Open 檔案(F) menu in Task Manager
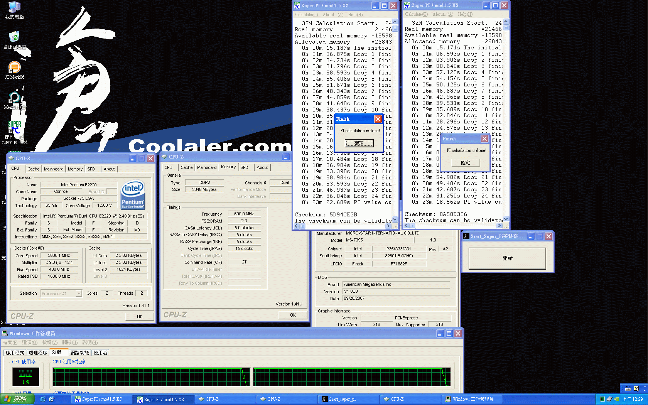The image size is (648, 405). click(10, 343)
